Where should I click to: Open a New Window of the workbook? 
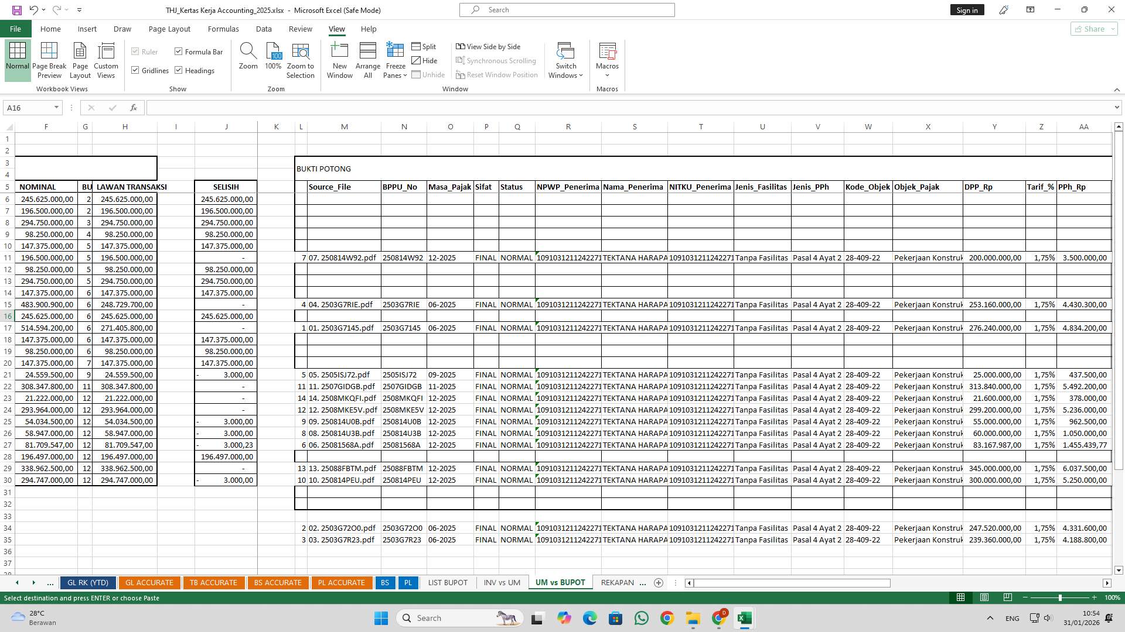point(339,59)
